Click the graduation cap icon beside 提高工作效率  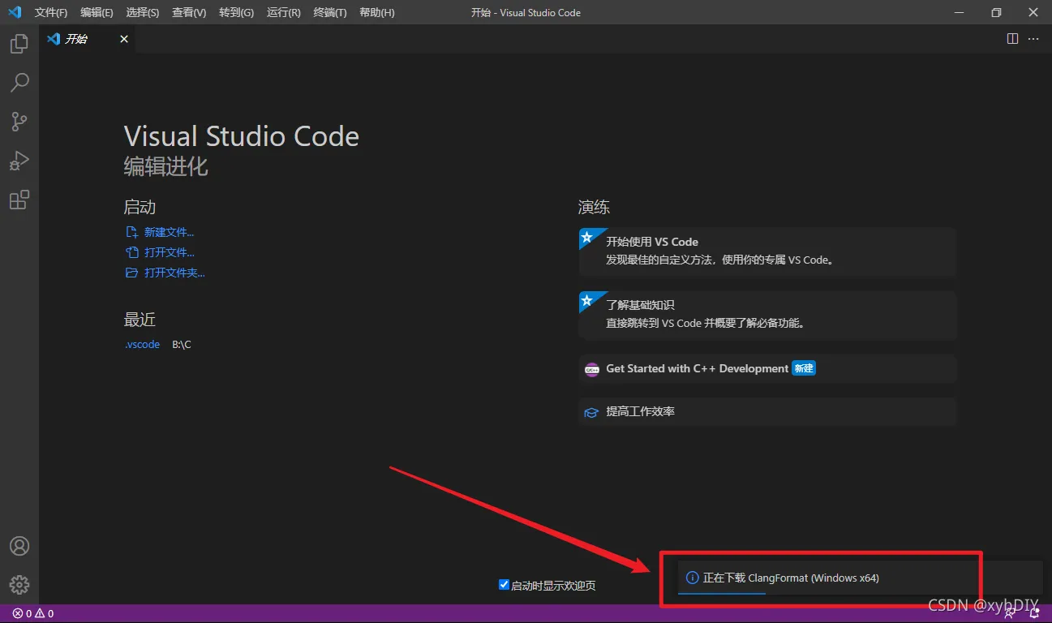tap(591, 412)
